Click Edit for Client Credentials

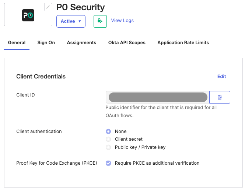pos(221,77)
